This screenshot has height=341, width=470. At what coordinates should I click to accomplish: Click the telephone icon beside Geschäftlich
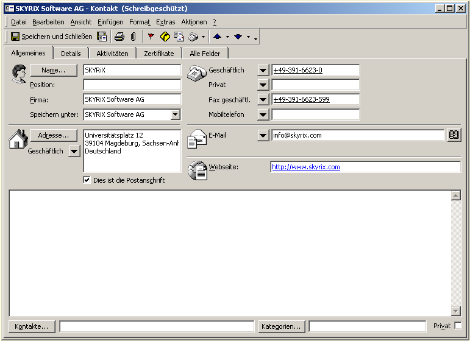coord(197,73)
